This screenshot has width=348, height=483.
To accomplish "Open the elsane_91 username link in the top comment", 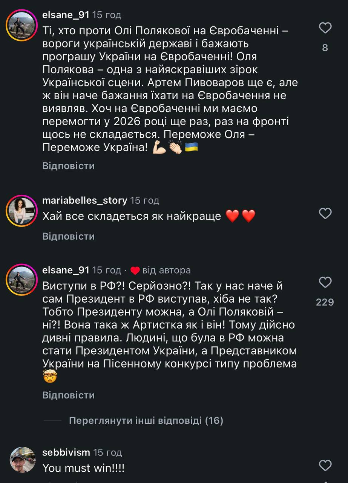I will pyautogui.click(x=66, y=15).
